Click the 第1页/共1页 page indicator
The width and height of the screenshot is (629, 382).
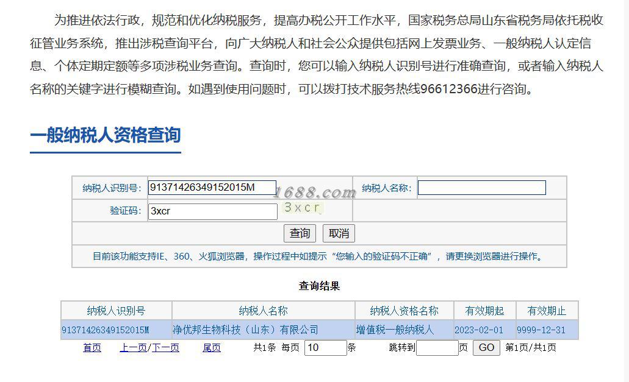point(531,347)
